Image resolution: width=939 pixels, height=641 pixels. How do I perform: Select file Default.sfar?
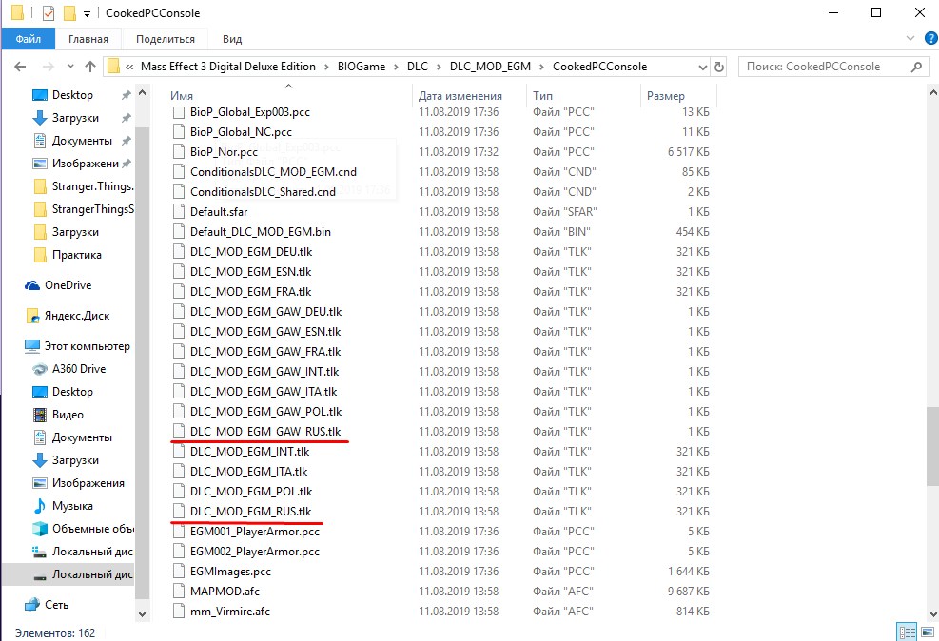point(219,212)
